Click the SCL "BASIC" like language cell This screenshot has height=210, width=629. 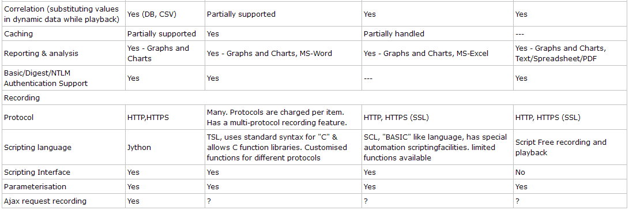[x=435, y=147]
